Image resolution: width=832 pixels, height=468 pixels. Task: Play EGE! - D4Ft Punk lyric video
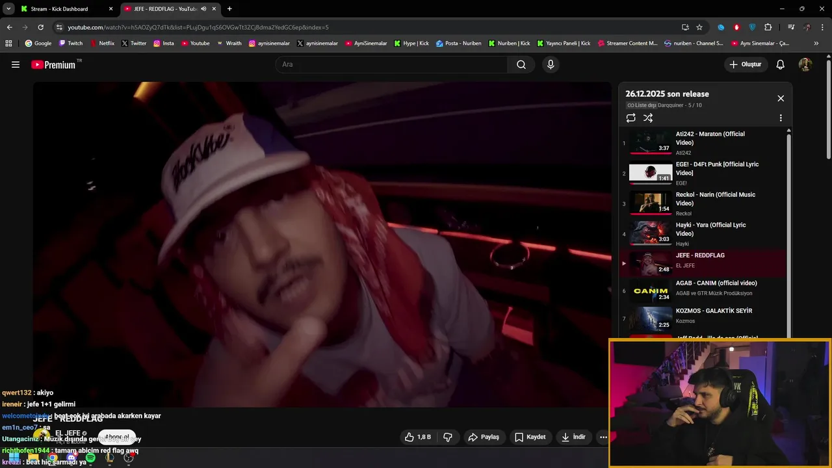[x=703, y=173]
